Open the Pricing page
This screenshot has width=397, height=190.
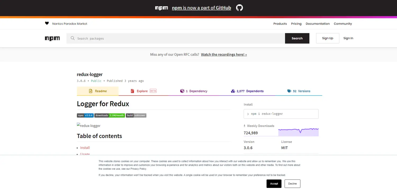coord(296,24)
